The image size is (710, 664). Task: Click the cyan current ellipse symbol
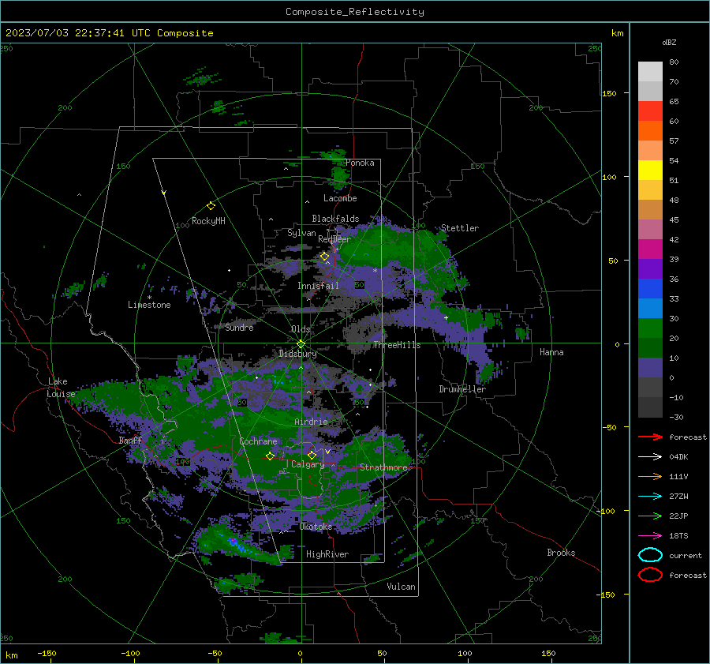pos(650,555)
